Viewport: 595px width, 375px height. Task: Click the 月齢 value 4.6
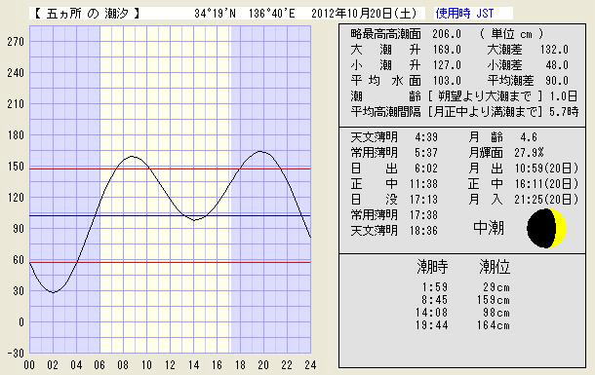pos(529,136)
